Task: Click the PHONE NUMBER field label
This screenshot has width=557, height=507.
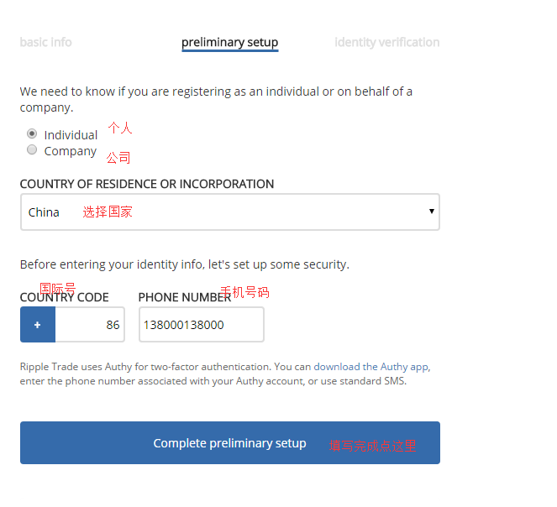Action: pos(185,297)
